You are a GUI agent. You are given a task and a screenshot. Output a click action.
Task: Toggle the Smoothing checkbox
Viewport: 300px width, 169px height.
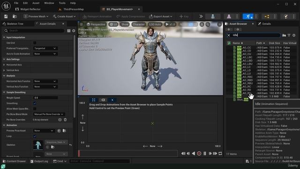click(35, 103)
